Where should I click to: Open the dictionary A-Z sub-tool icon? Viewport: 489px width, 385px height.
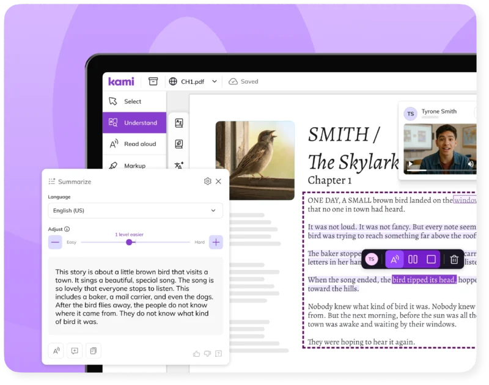pos(179,123)
